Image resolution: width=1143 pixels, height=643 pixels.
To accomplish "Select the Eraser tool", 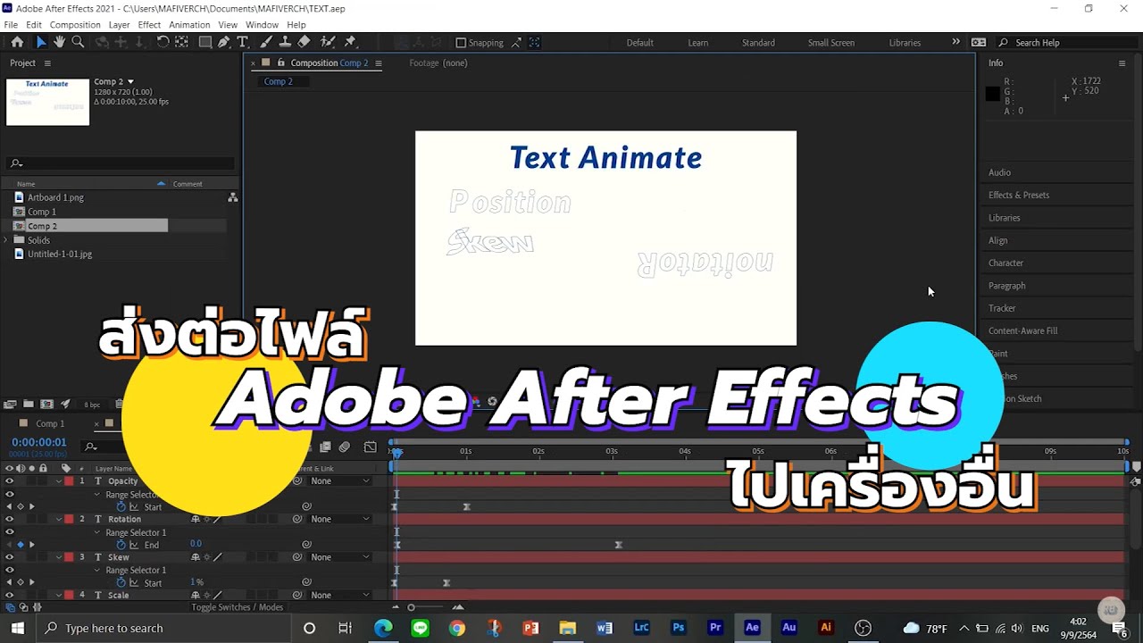I will 304,42.
